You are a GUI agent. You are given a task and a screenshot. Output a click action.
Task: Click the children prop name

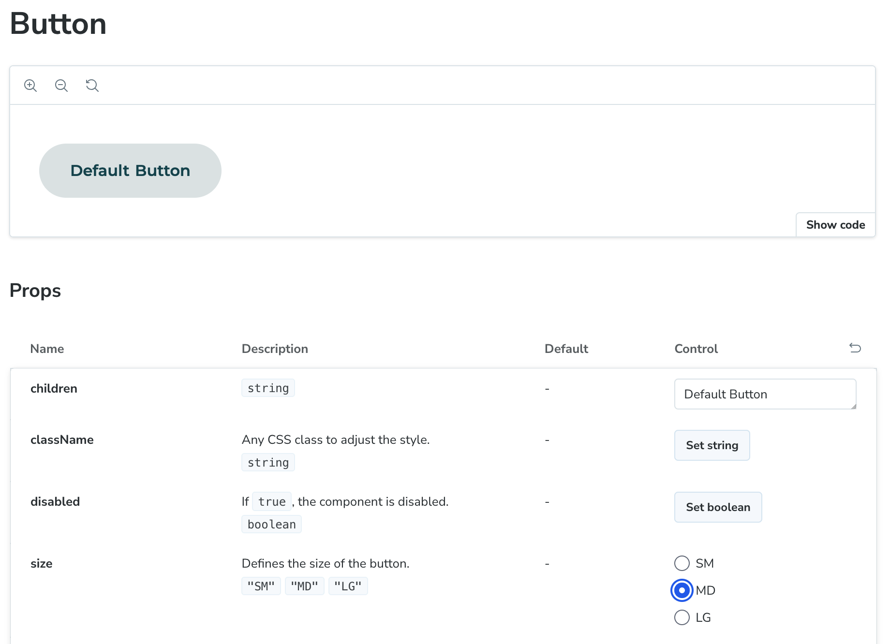coord(54,388)
